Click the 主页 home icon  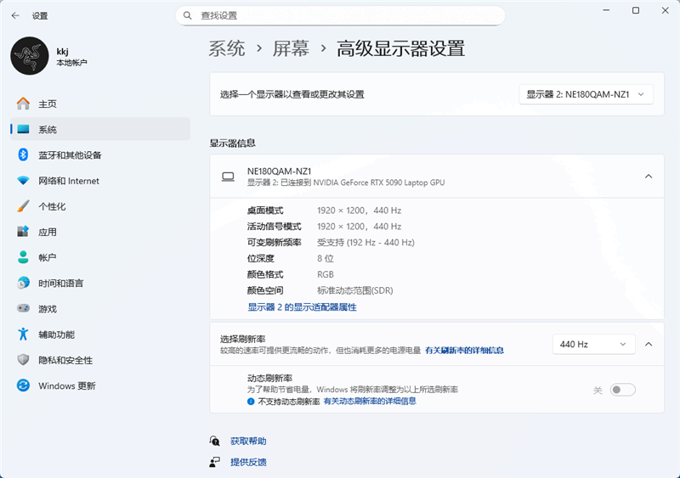[x=23, y=104]
